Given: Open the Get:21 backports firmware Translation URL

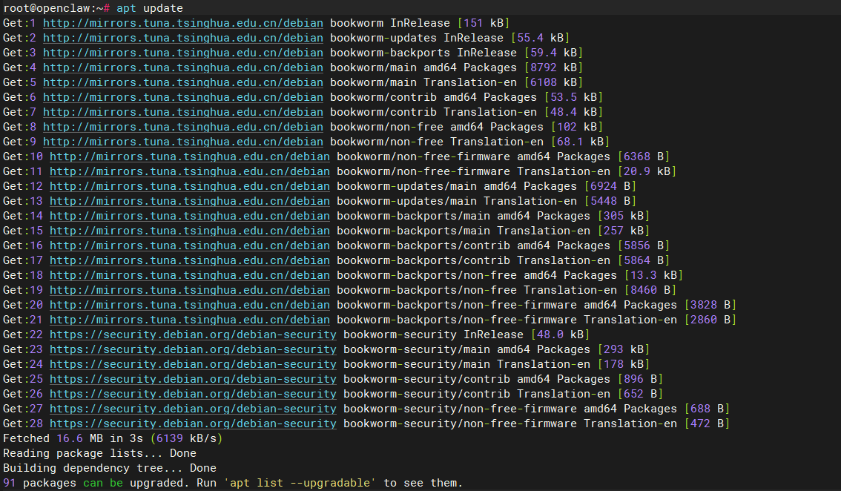Looking at the screenshot, I should point(190,320).
